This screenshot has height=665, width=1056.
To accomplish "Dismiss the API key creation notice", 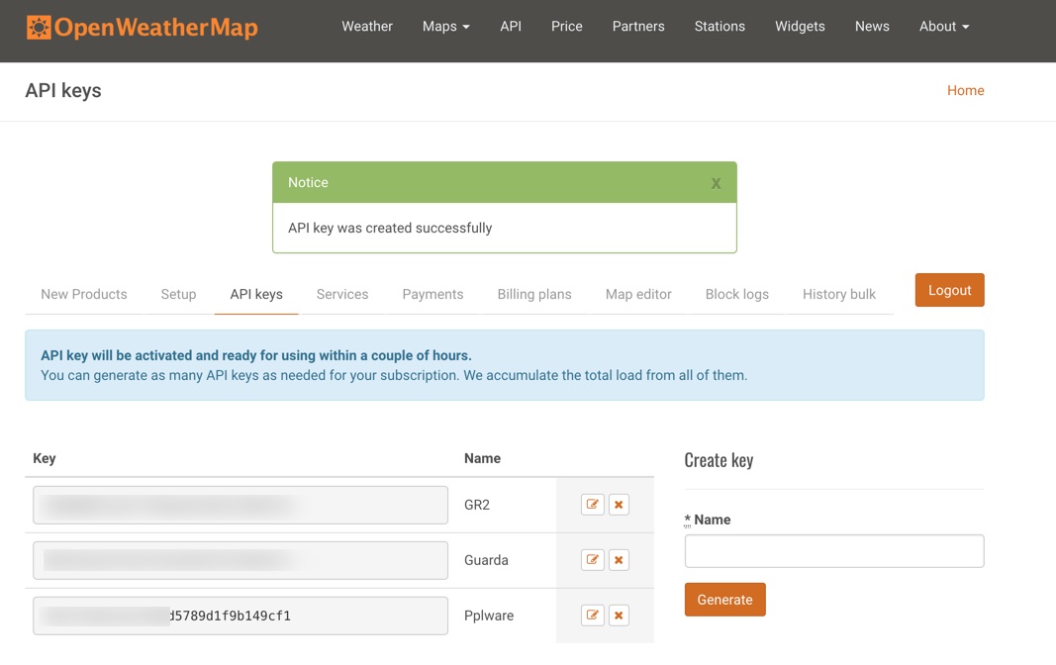I will (x=716, y=182).
